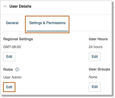Click the Regional Settings label
The image size is (115, 98).
18,39
